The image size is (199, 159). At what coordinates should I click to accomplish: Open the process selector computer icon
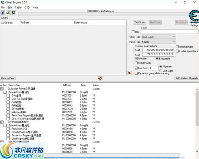[2, 13]
